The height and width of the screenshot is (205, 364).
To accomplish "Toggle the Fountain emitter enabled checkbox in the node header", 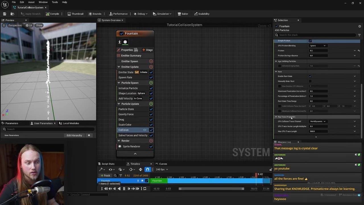I will pyautogui.click(x=121, y=34).
